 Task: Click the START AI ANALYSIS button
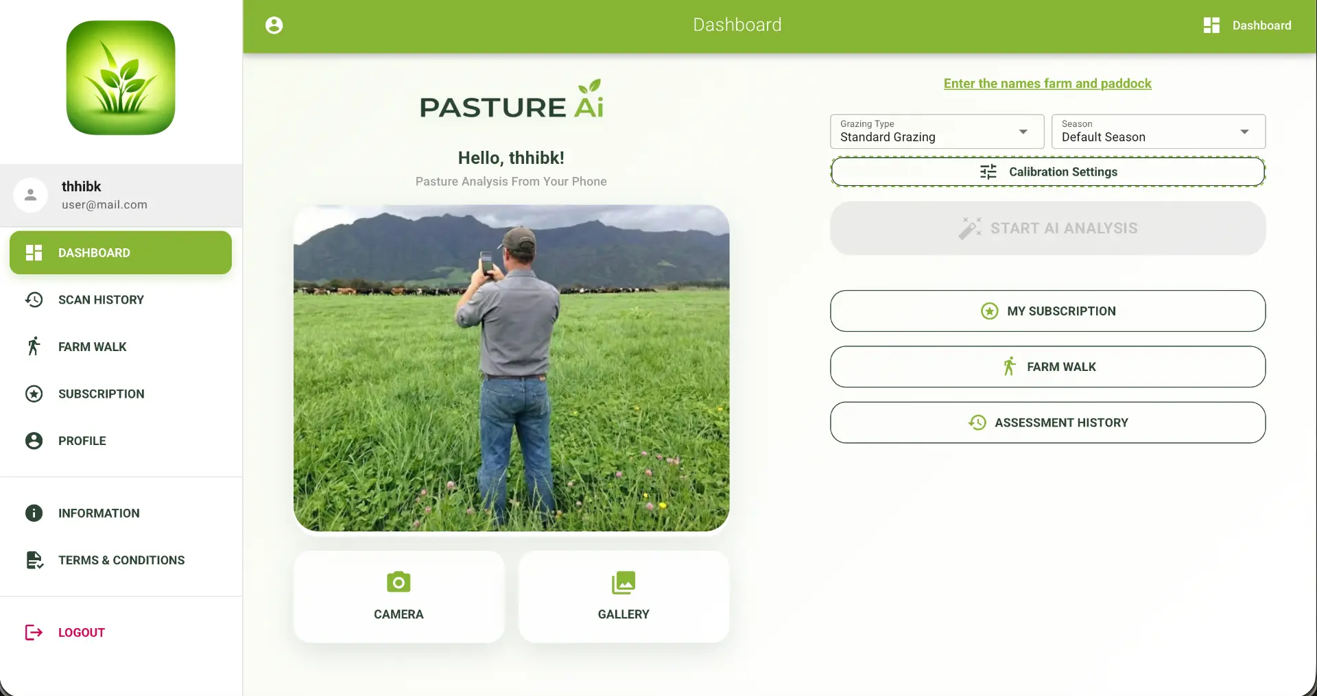click(1047, 228)
